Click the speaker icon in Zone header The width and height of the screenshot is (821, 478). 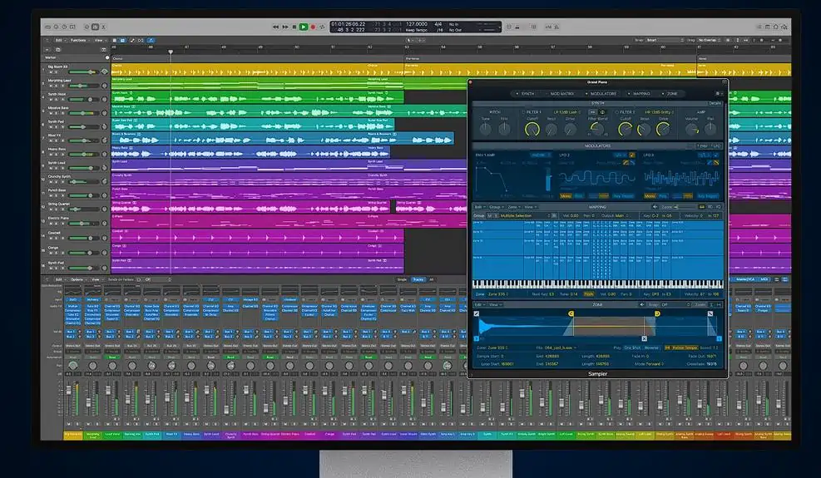(x=641, y=305)
